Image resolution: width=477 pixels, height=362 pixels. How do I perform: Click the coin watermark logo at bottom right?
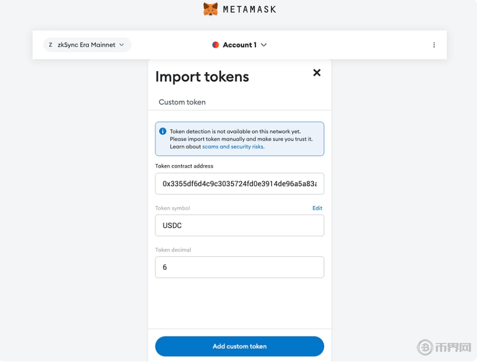[425, 347]
